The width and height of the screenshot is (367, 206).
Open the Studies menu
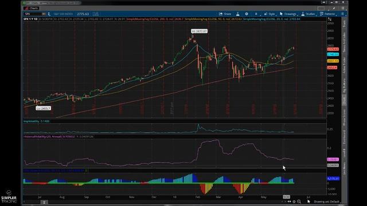[x=309, y=14]
